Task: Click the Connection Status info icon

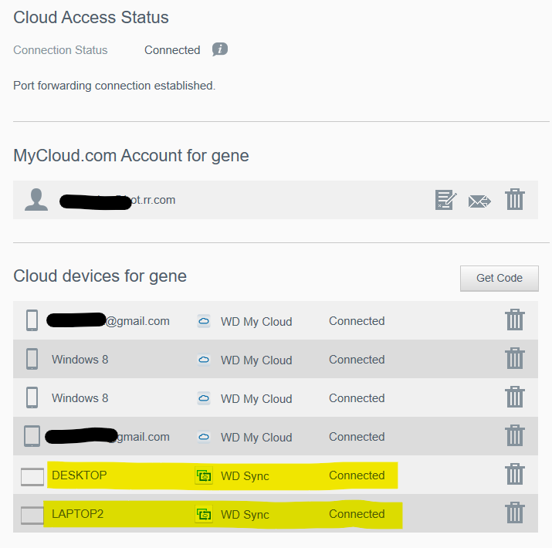Action: [x=220, y=49]
